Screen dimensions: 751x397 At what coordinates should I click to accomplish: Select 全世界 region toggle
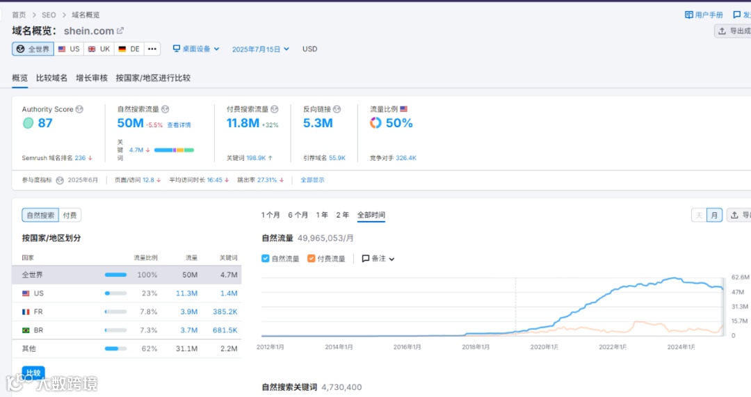(x=33, y=49)
